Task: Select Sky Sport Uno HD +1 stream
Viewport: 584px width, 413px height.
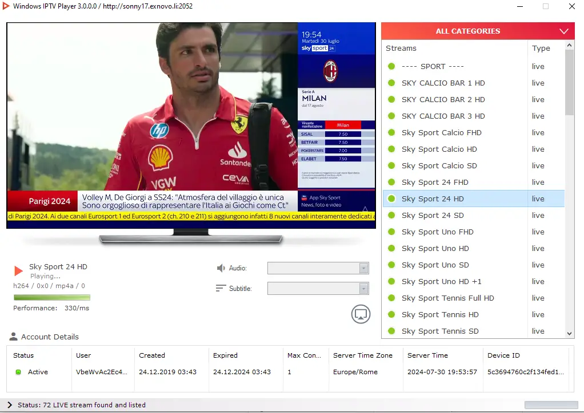Action: 473,281
